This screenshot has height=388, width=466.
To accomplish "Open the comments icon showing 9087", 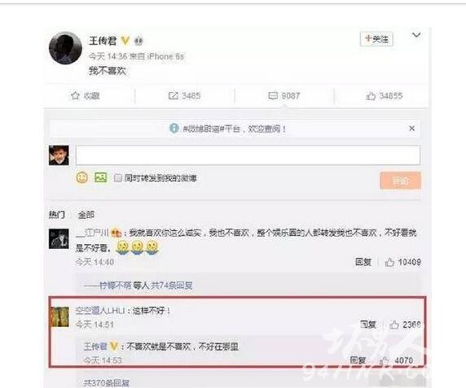I will point(273,95).
